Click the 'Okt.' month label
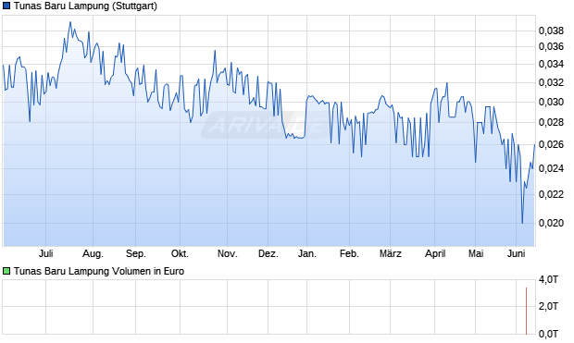574x343 pixels. click(x=180, y=253)
